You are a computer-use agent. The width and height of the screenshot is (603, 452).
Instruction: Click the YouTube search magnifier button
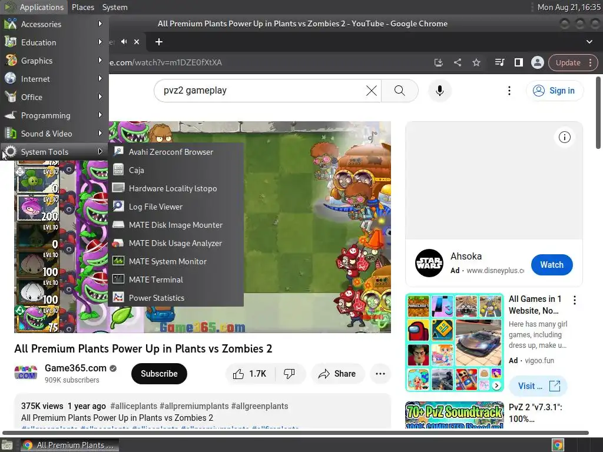coord(400,91)
